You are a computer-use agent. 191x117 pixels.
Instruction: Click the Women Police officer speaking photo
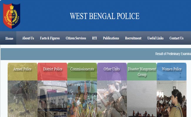pos(172,99)
